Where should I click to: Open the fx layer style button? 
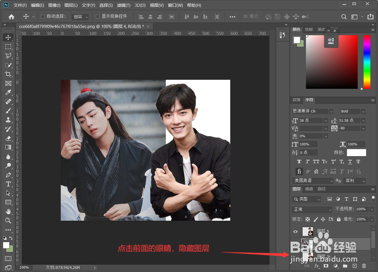tap(317, 266)
